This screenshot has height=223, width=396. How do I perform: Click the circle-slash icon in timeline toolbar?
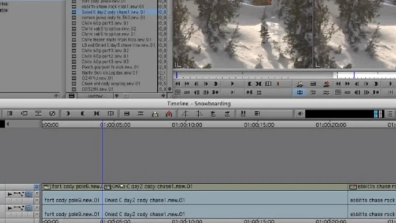point(52,114)
